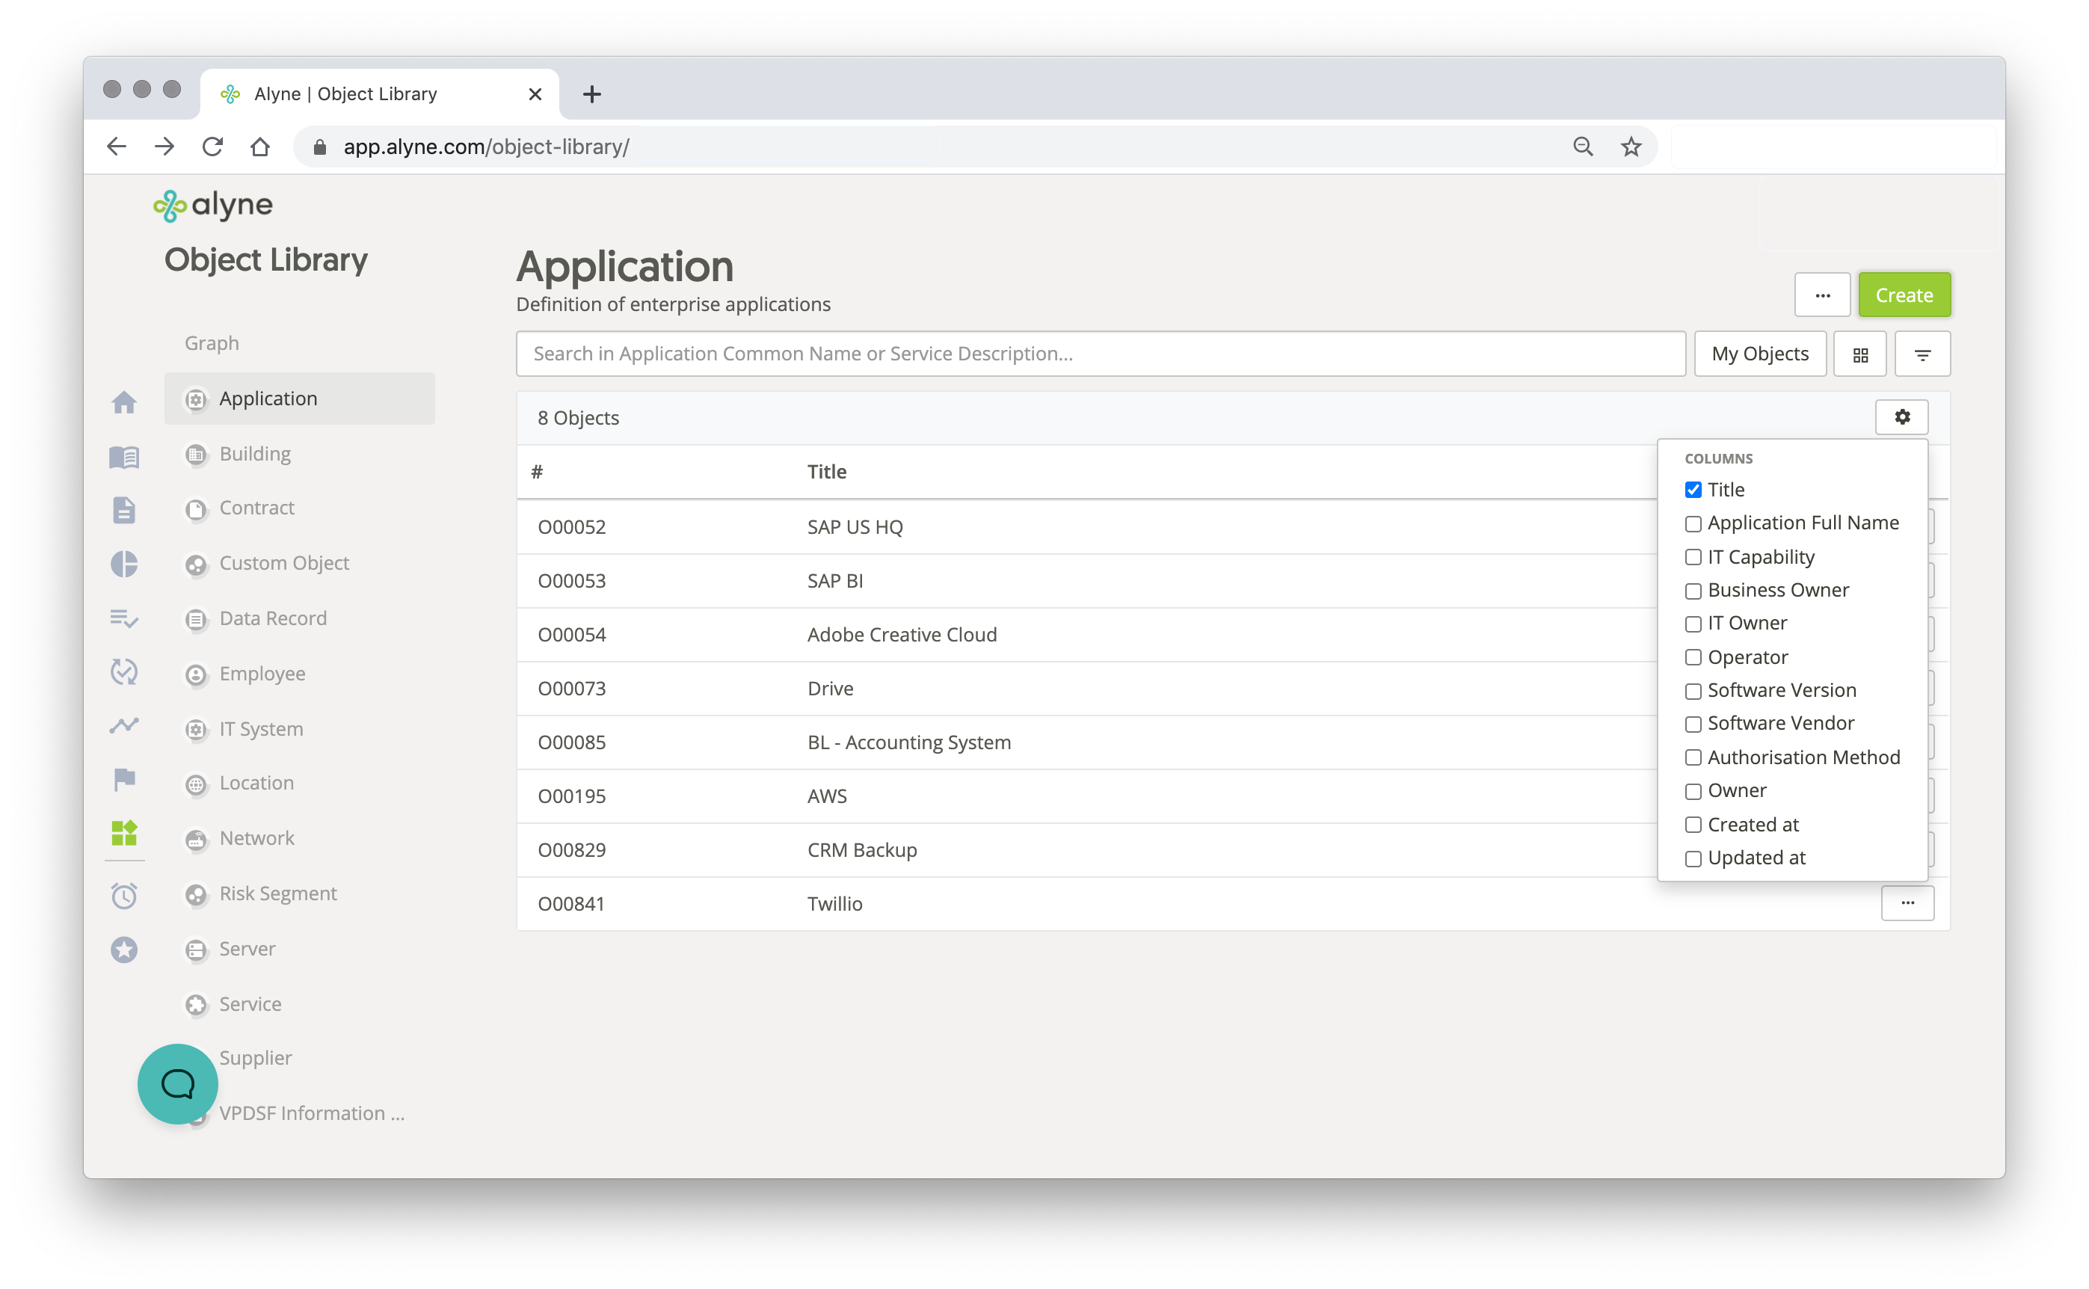Screen dimensions: 2089x1289
Task: Check the Software Vendor column checkbox
Action: [x=1693, y=725]
